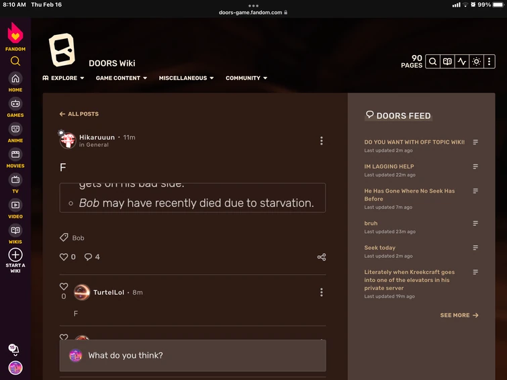
Task: Go to Games in sidebar
Action: 15,107
